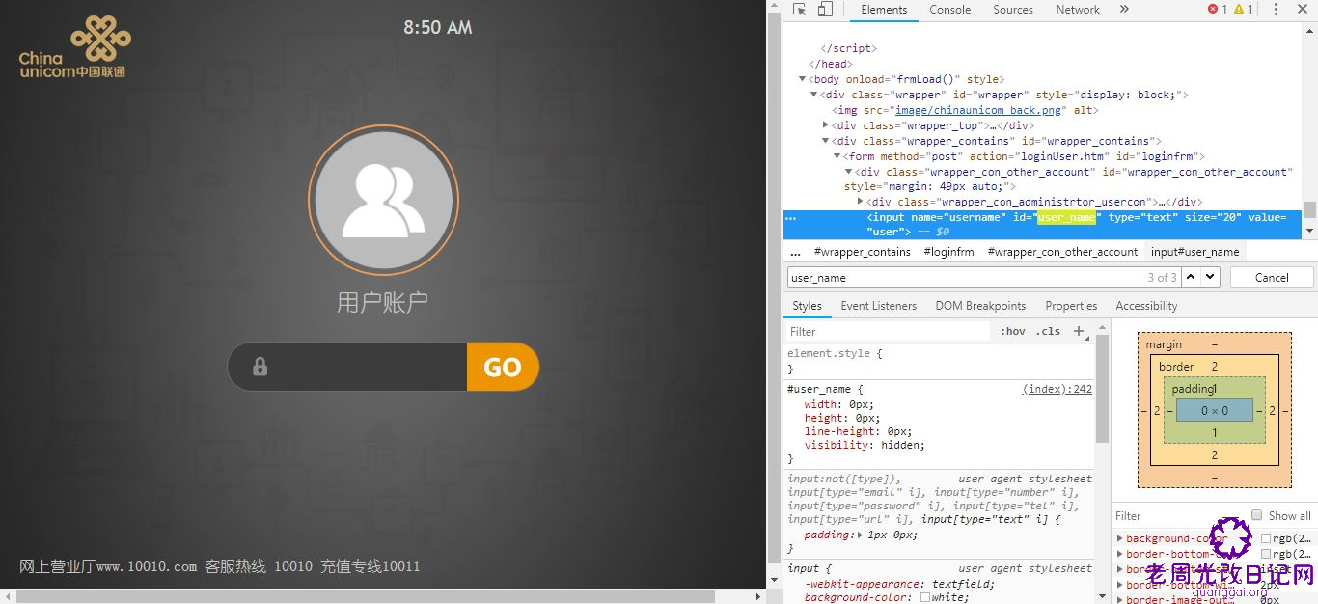Activate the element inspector picker icon
The height and width of the screenshot is (604, 1318).
800,10
